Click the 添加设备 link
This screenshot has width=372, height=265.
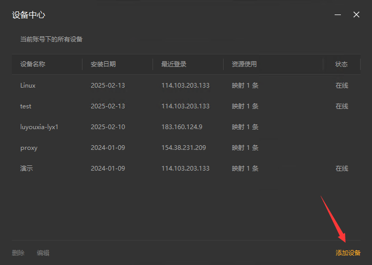pyautogui.click(x=348, y=253)
